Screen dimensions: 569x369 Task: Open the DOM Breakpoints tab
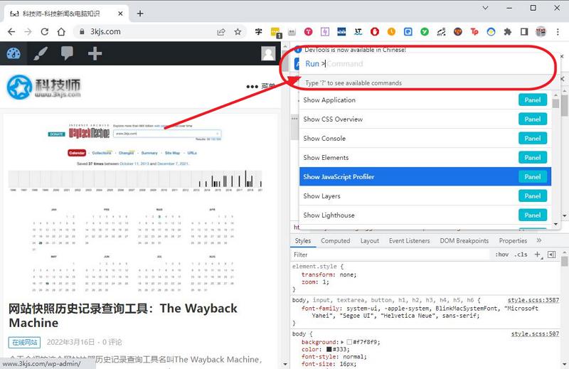464,241
